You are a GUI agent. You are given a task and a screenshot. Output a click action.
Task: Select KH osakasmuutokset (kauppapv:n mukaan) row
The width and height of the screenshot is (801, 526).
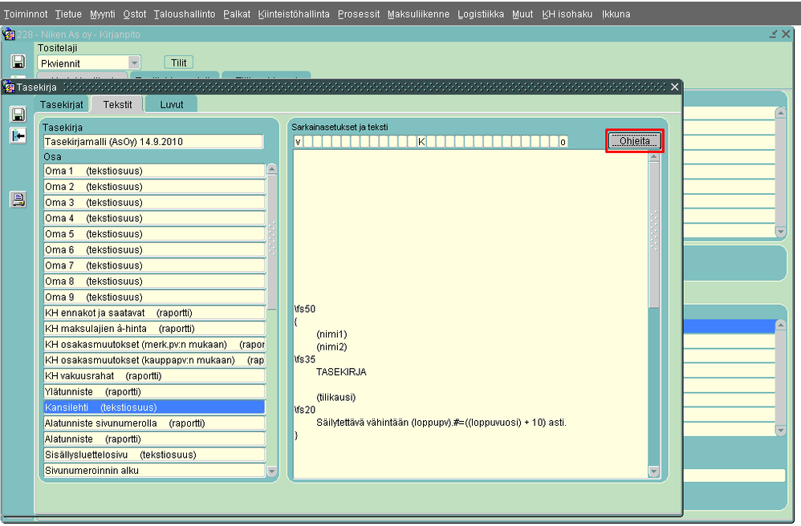[x=154, y=361]
